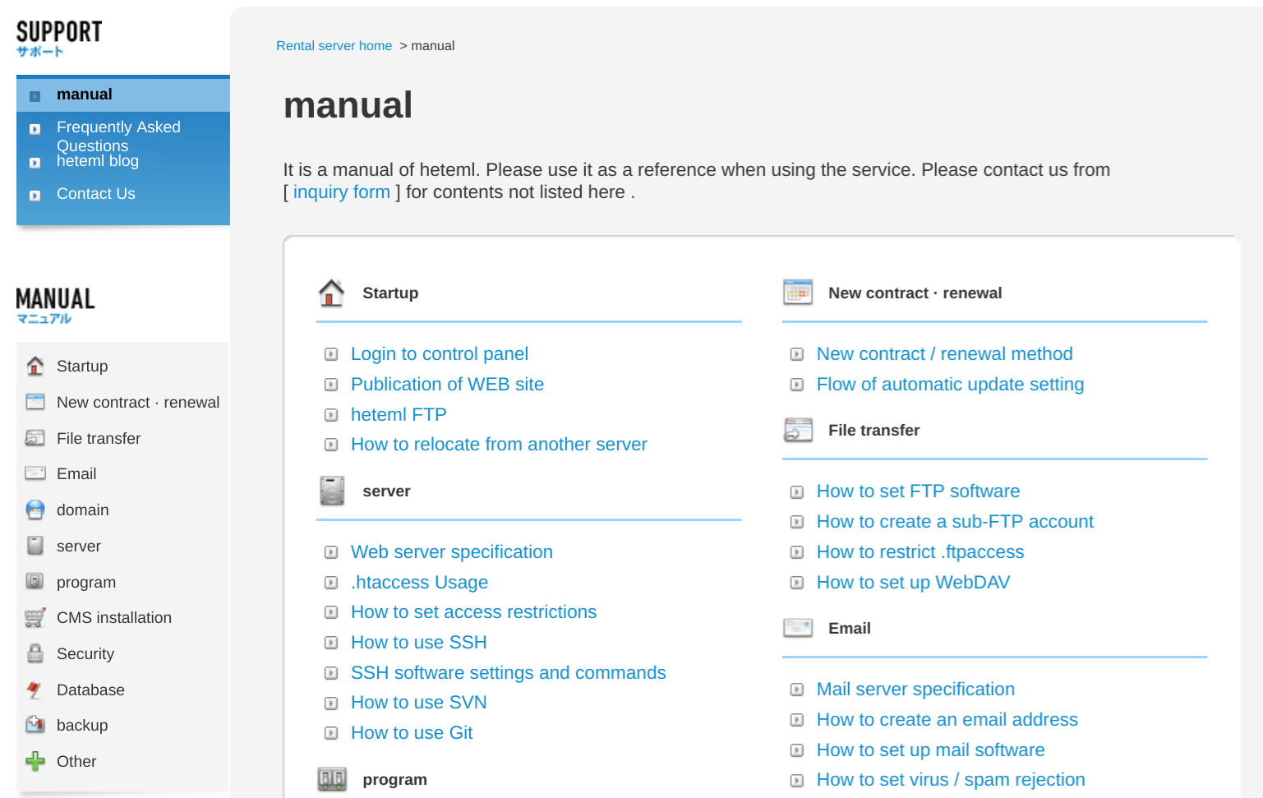This screenshot has width=1263, height=798.
Task: Open heteml FTP link
Action: click(x=399, y=415)
